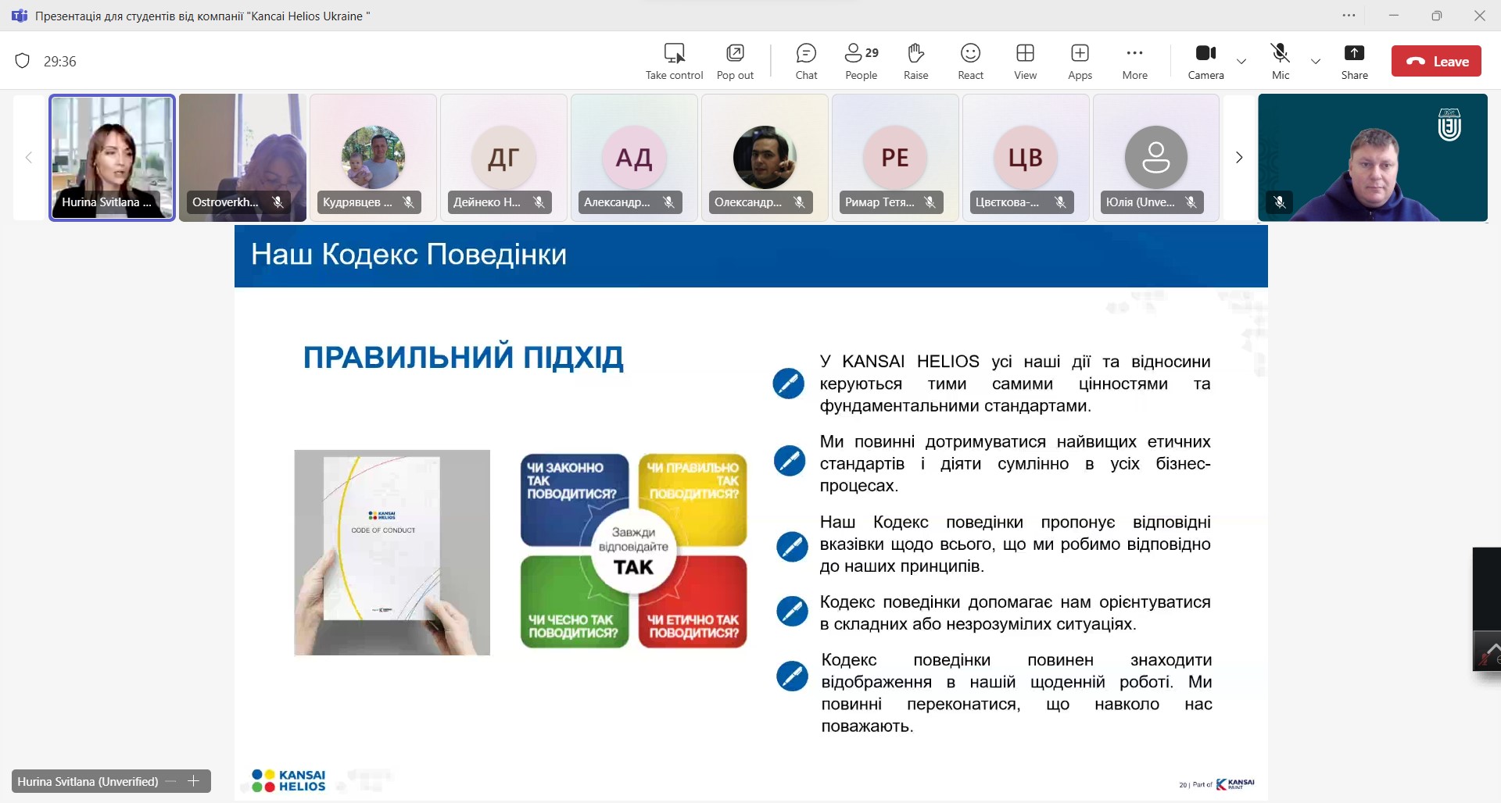Expand the Mic options dropdown arrow

point(1316,61)
